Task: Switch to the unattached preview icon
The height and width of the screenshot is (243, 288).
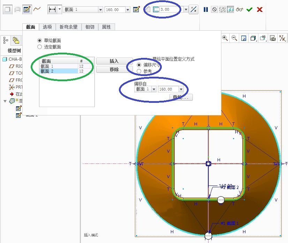Action: pos(222,9)
